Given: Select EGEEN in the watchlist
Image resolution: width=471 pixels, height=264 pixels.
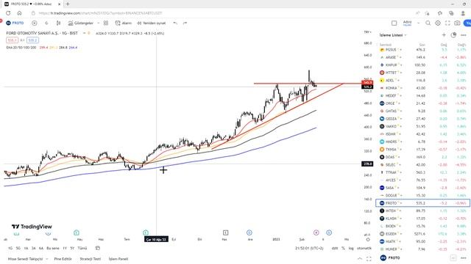Looking at the screenshot, I should pyautogui.click(x=423, y=233).
